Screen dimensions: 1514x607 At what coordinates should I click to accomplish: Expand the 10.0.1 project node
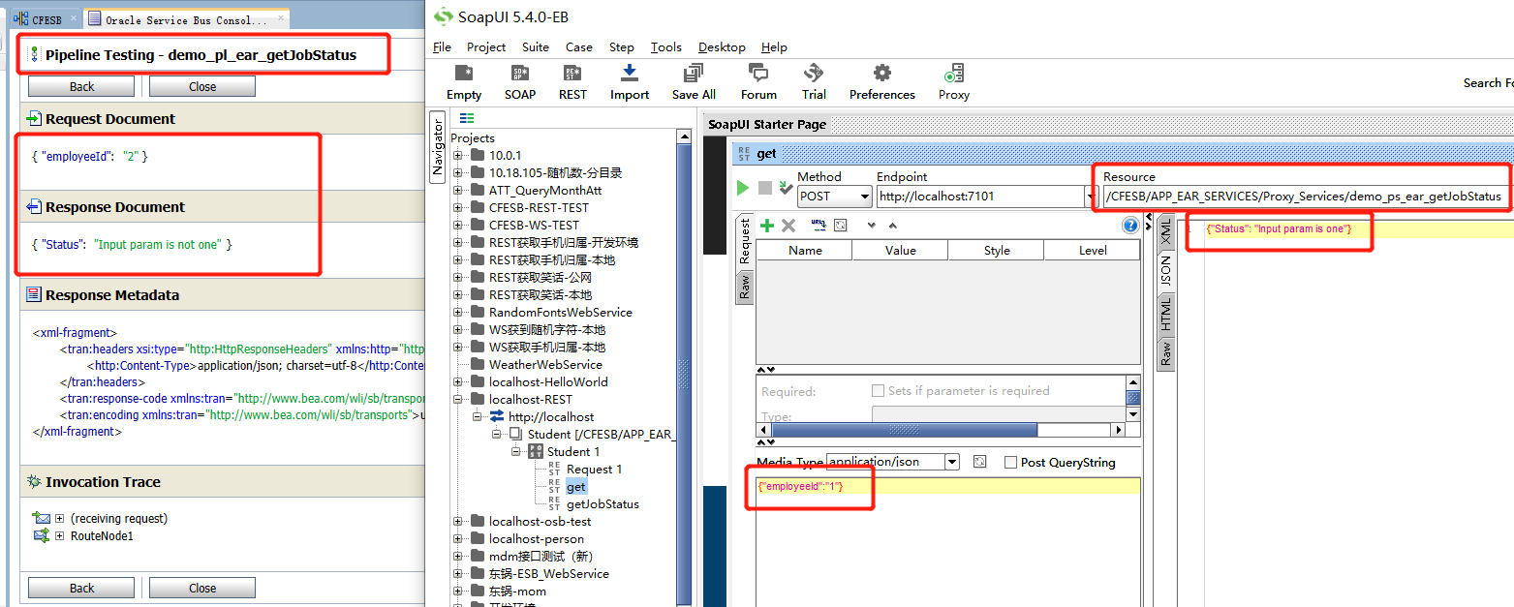[x=458, y=156]
